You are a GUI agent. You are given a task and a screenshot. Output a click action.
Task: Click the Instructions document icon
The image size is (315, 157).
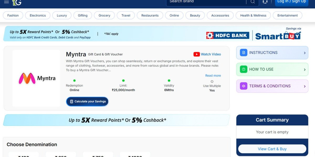click(244, 53)
